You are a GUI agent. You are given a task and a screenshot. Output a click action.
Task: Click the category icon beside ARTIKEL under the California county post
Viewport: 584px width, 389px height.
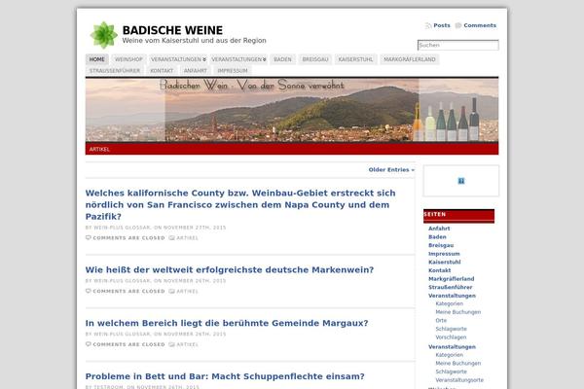pos(171,238)
